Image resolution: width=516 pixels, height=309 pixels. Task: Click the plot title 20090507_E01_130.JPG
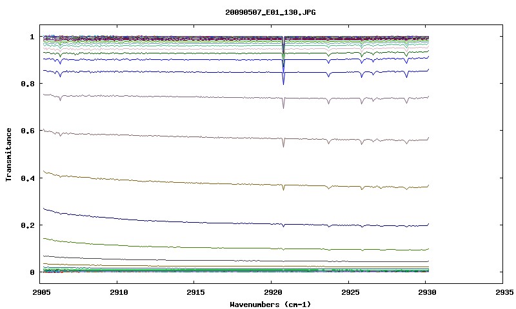270,12
